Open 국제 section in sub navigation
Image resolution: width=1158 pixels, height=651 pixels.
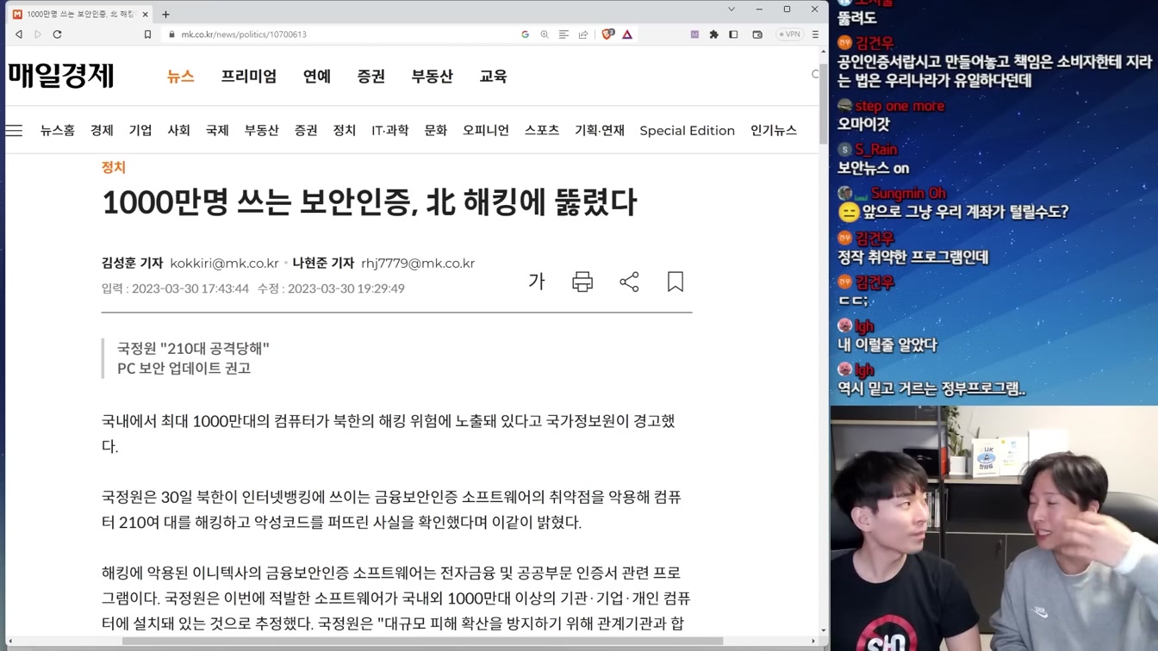pos(217,131)
